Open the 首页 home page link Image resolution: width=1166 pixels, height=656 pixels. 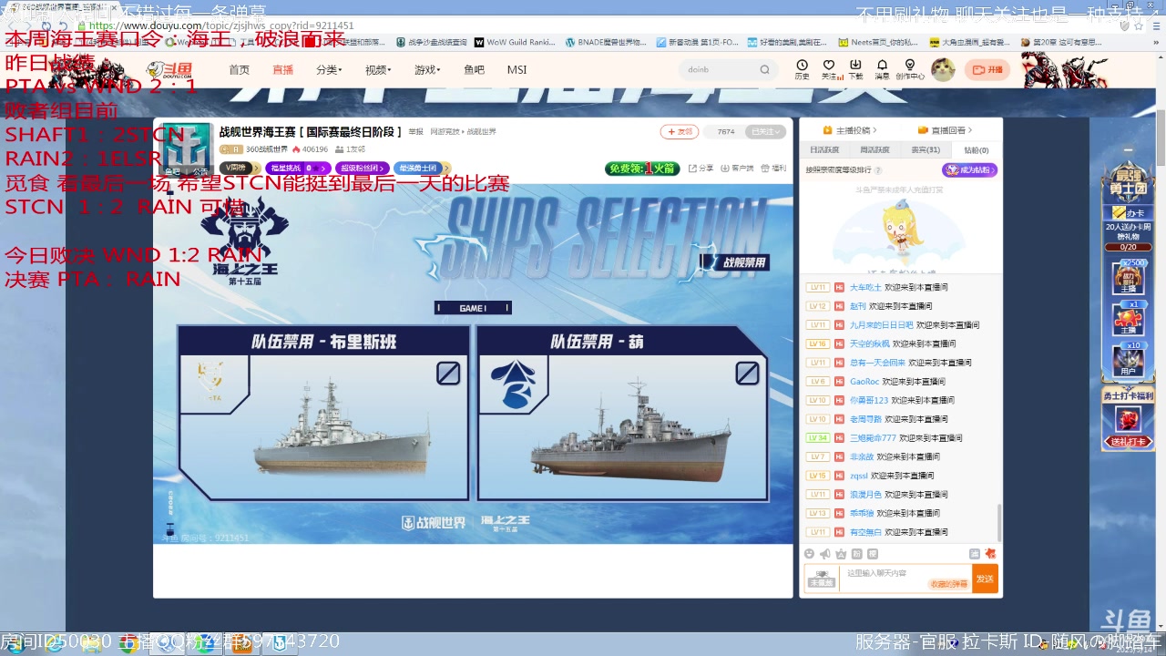(239, 69)
